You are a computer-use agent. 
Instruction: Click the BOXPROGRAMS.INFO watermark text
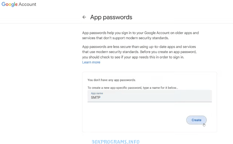(x=115, y=142)
